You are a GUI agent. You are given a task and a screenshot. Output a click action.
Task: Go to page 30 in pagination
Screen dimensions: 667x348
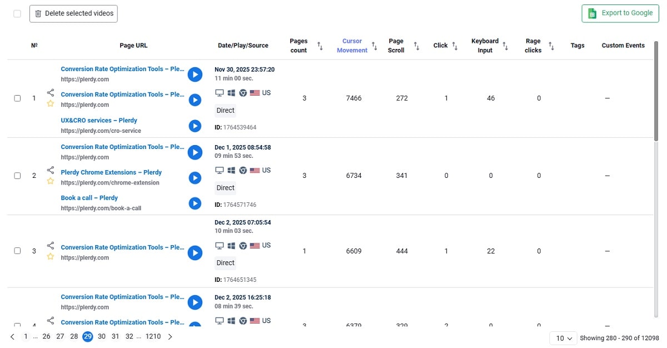point(102,336)
